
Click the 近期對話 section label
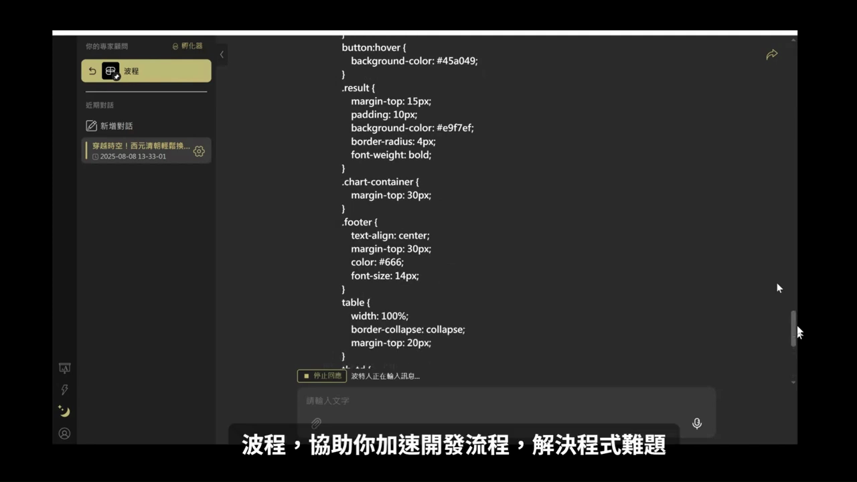point(100,105)
